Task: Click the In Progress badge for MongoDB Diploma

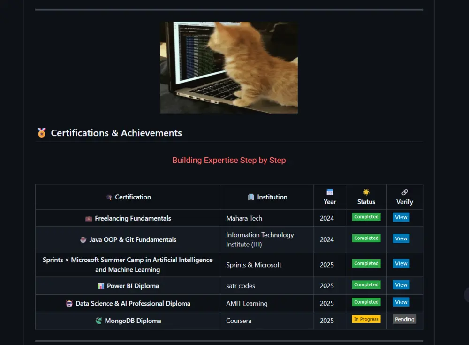Action: [x=366, y=319]
